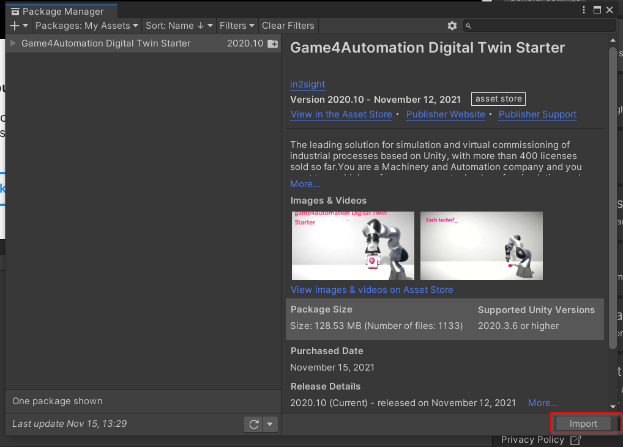
Task: Click the 'Last update Nov 15, 13:29' text
Action: pos(70,424)
